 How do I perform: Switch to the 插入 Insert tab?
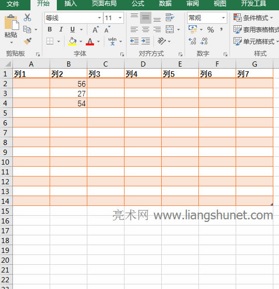pos(70,4)
